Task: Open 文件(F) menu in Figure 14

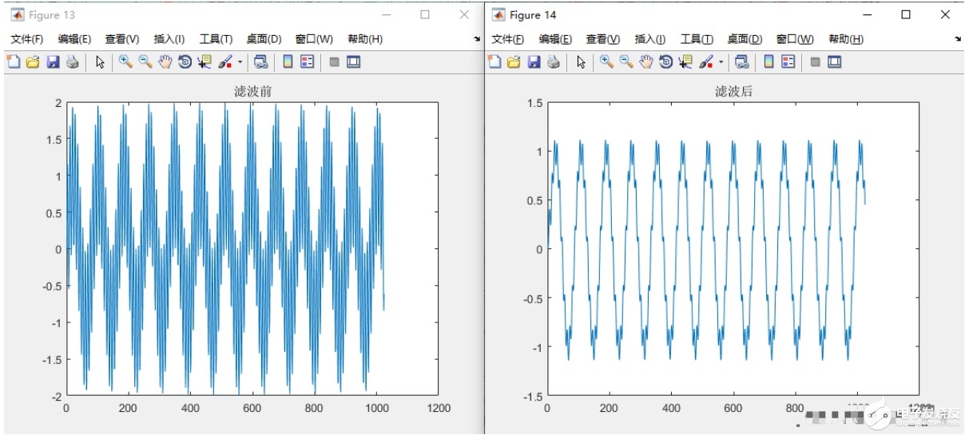Action: tap(508, 39)
